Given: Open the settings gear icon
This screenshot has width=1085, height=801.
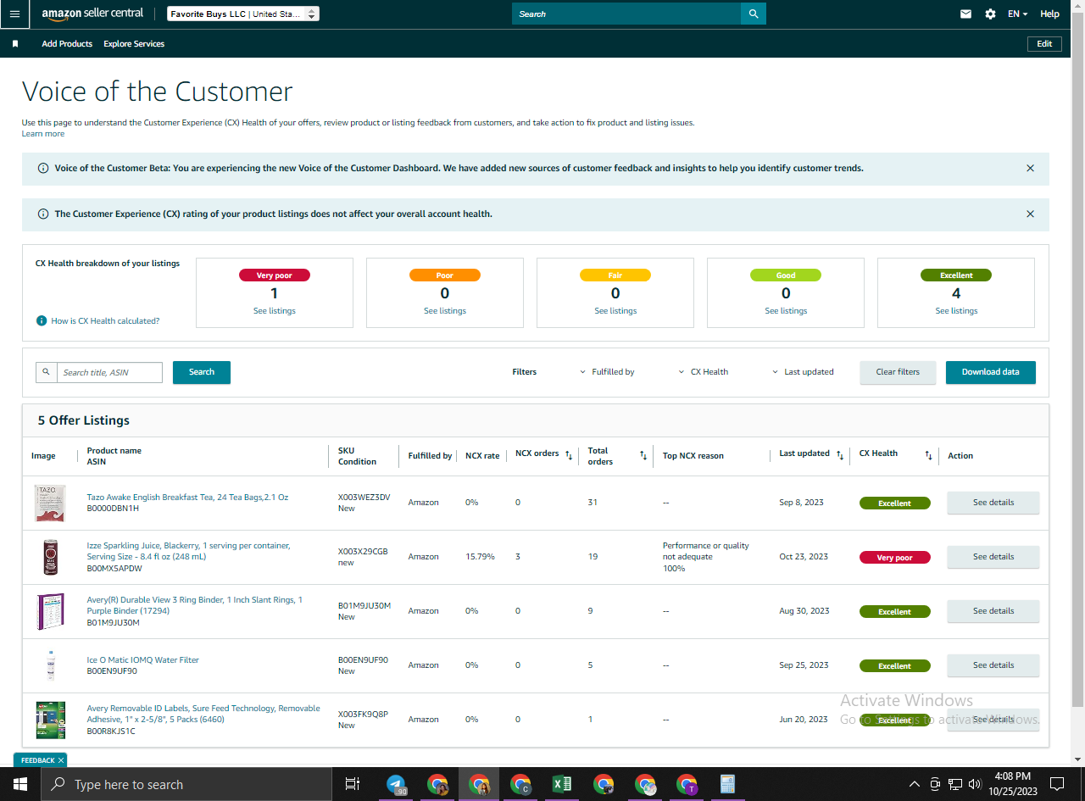Looking at the screenshot, I should tap(990, 14).
